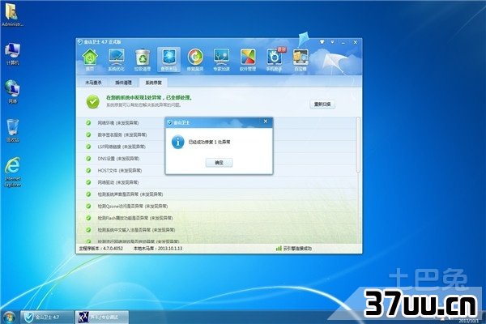The height and width of the screenshot is (324, 486).
Task: Open 系统优化 system optimization tool
Action: point(116,60)
